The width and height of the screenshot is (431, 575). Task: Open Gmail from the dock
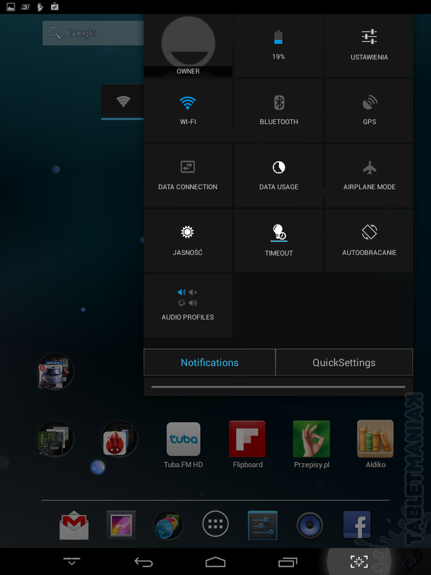point(74,525)
